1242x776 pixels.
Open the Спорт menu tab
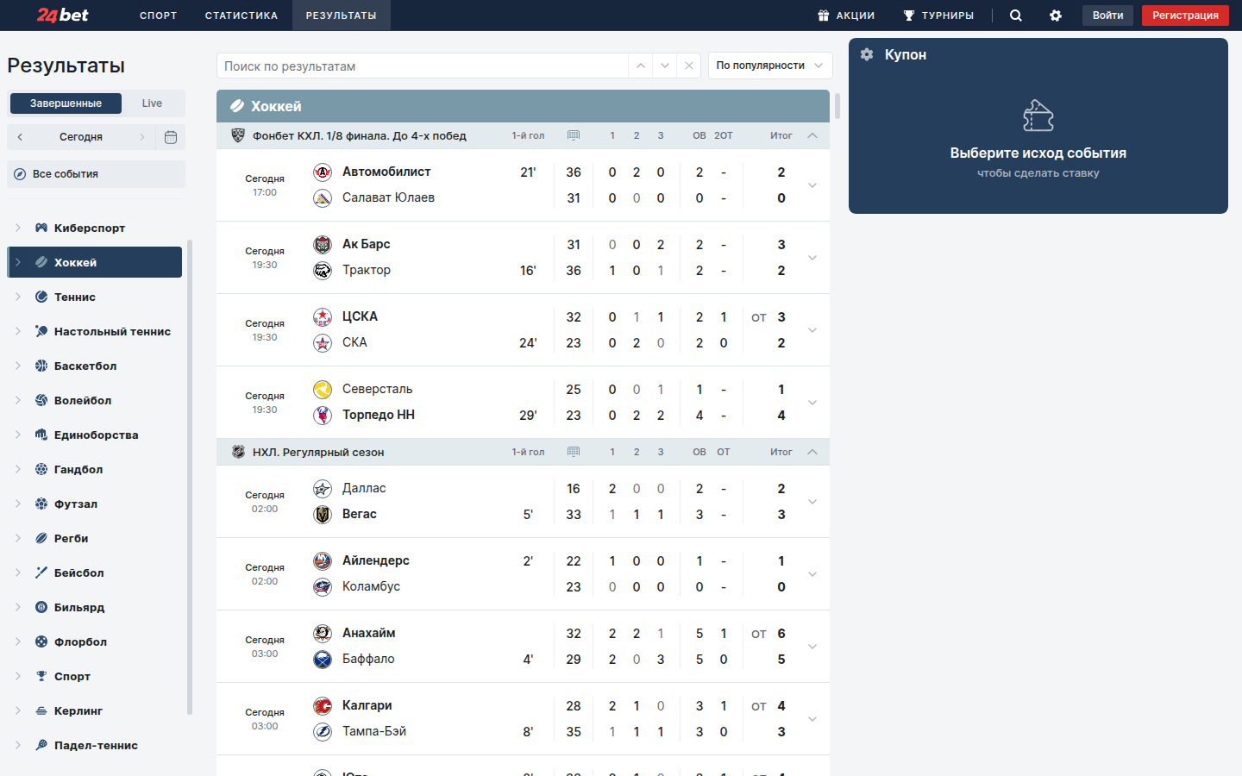click(x=159, y=16)
